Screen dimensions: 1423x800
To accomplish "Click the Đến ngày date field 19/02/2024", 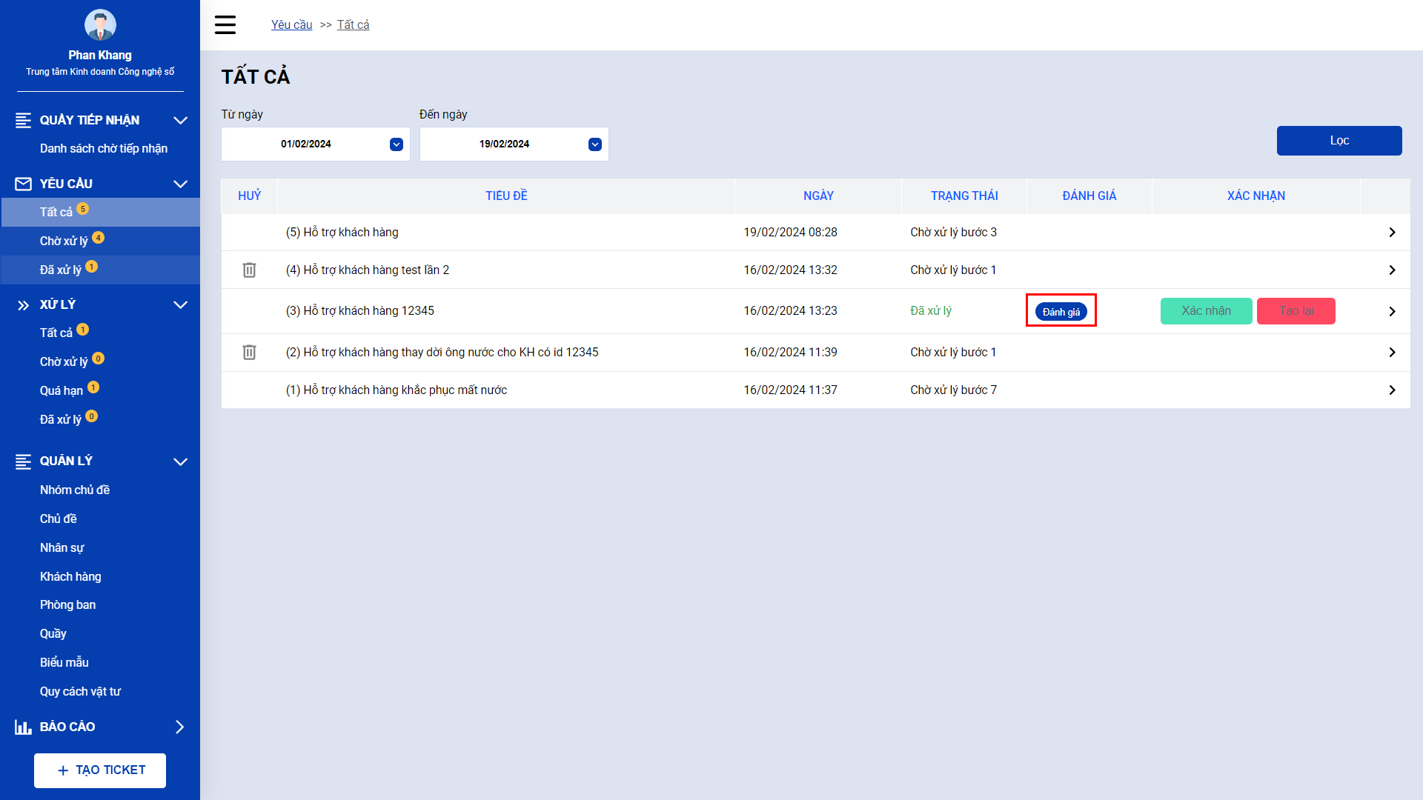I will 514,144.
